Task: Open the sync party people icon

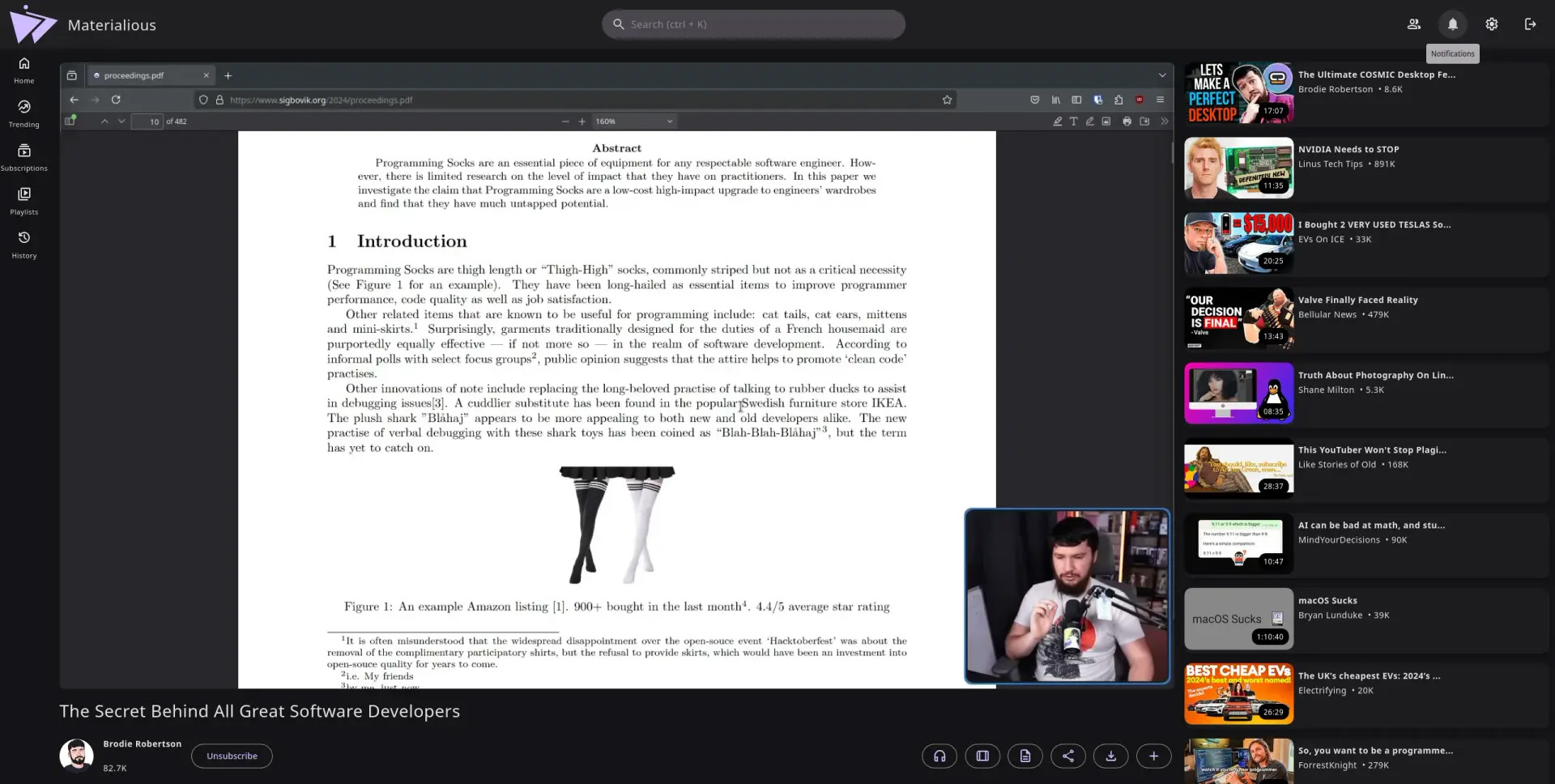Action: (x=1413, y=24)
